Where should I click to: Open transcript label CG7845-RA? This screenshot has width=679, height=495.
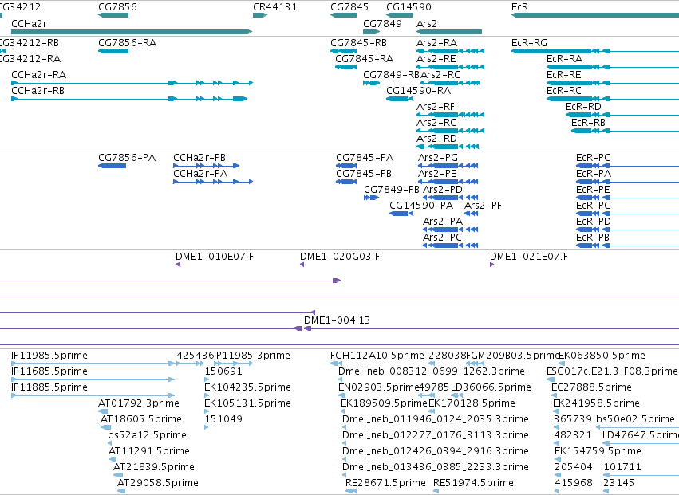click(x=364, y=59)
